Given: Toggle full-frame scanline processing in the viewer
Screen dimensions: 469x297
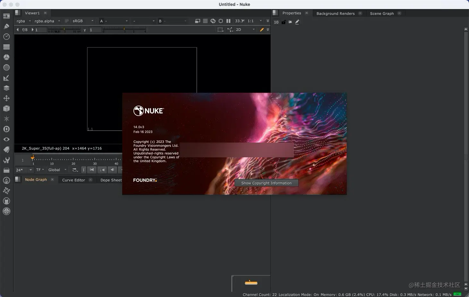Looking at the screenshot, I should coord(205,21).
